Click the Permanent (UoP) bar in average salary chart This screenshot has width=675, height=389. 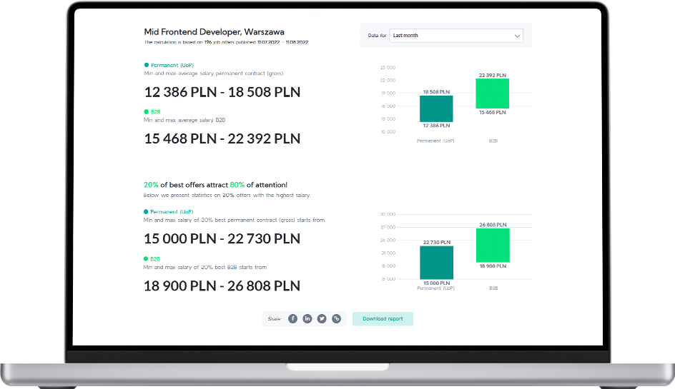point(436,108)
